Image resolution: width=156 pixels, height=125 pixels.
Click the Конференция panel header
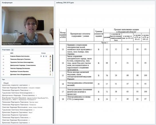coord(7,3)
